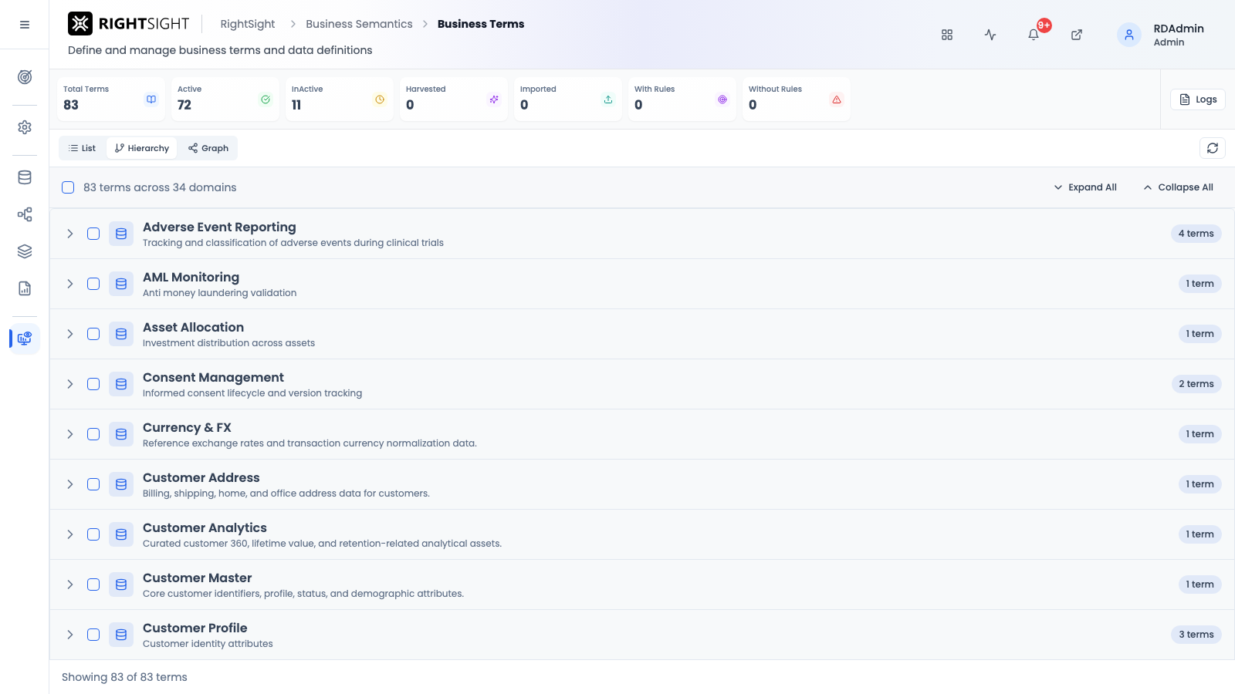Click the AML Monitoring title
Image resolution: width=1235 pixels, height=694 pixels.
coord(191,277)
